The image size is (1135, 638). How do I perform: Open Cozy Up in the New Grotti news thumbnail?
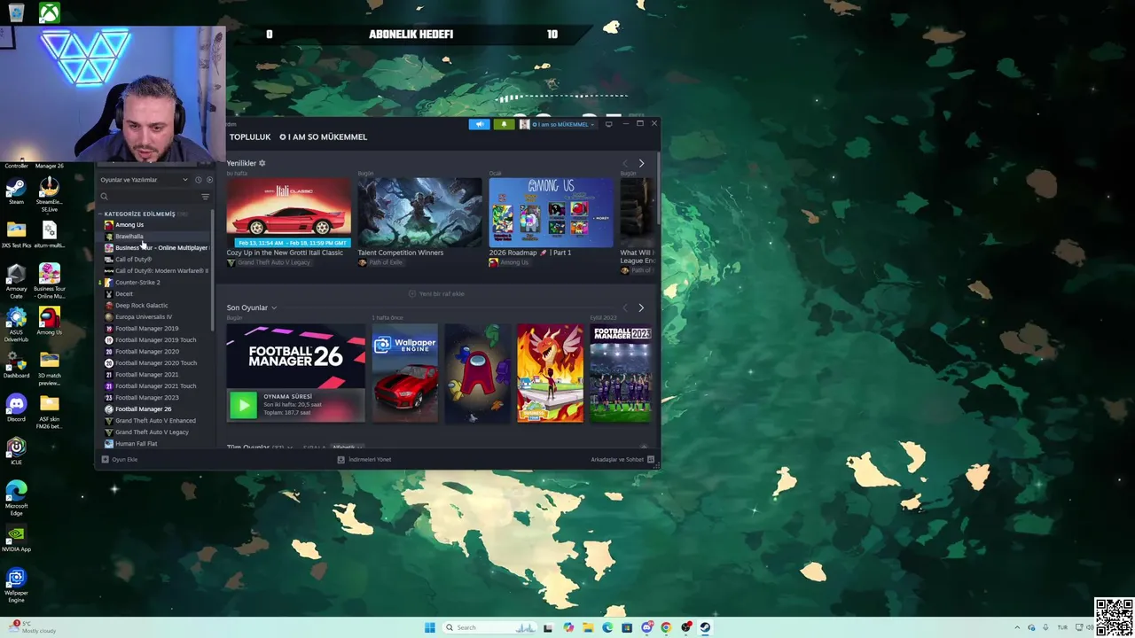(x=288, y=213)
